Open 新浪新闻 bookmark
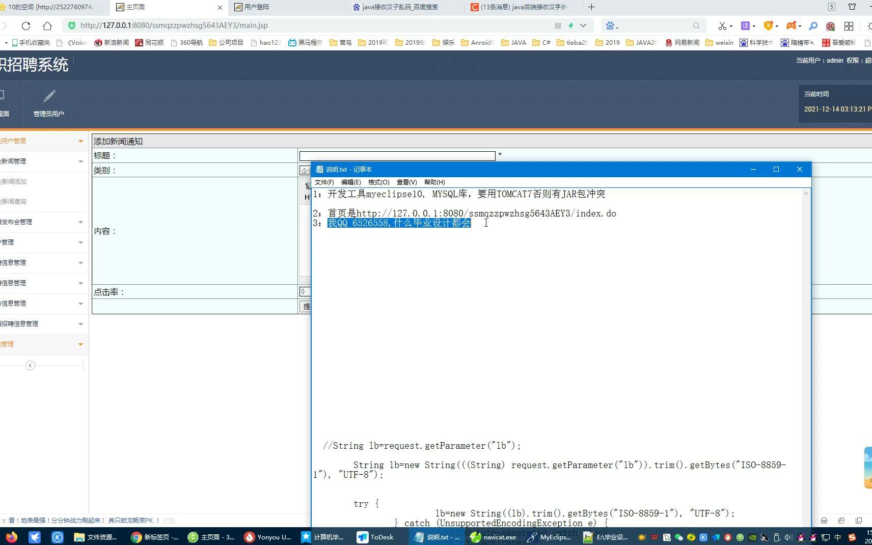This screenshot has width=872, height=545. (x=112, y=43)
